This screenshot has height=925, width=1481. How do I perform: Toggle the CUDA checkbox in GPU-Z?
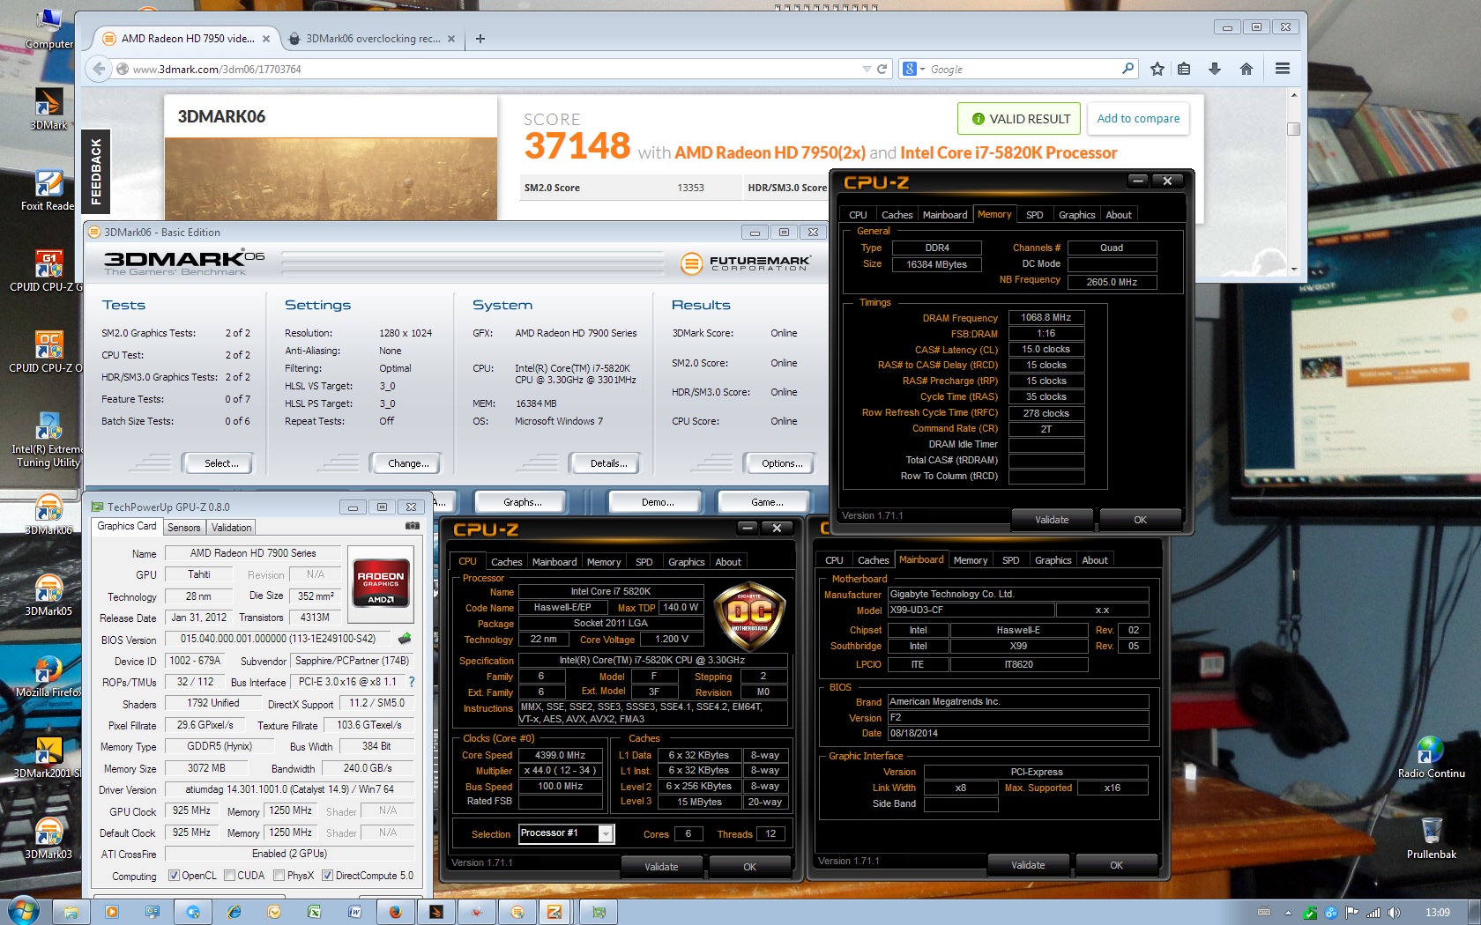point(229,876)
